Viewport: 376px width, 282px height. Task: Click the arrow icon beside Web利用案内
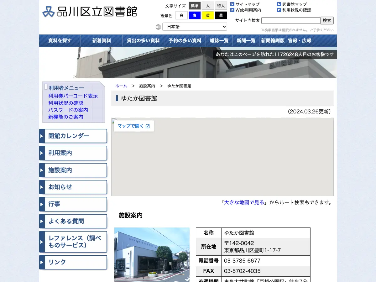click(x=232, y=10)
